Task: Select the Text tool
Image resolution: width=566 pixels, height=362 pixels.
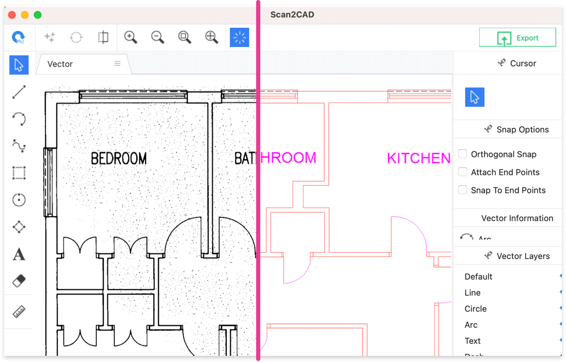Action: pyautogui.click(x=19, y=254)
